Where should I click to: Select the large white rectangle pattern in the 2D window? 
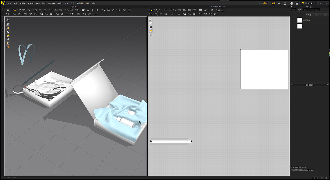264,69
